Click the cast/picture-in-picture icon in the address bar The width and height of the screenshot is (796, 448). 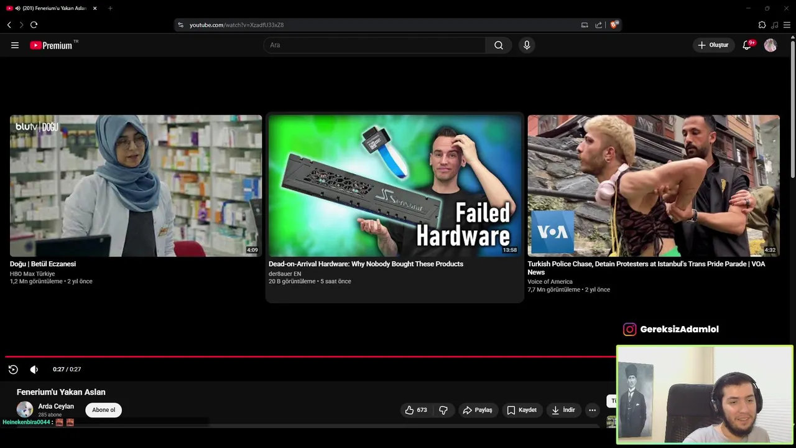pos(585,25)
